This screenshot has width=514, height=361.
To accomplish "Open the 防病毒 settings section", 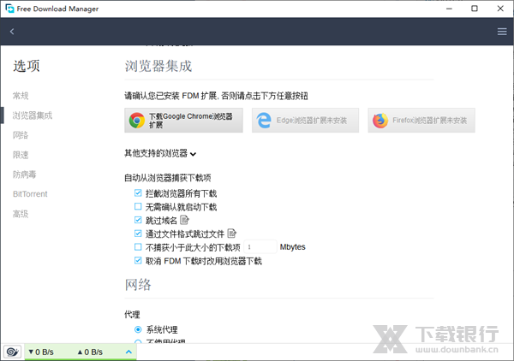I will coord(24,175).
